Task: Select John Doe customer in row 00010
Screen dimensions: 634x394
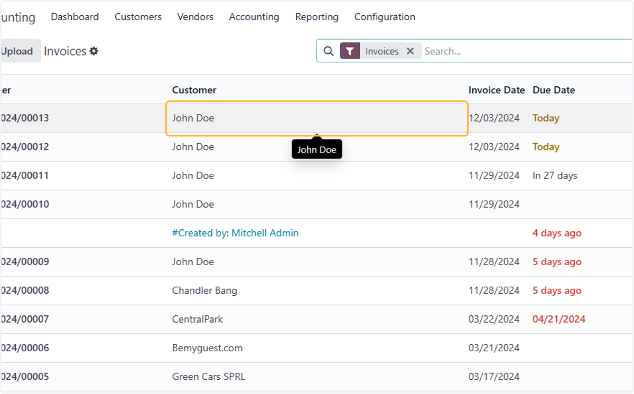Action: point(193,204)
